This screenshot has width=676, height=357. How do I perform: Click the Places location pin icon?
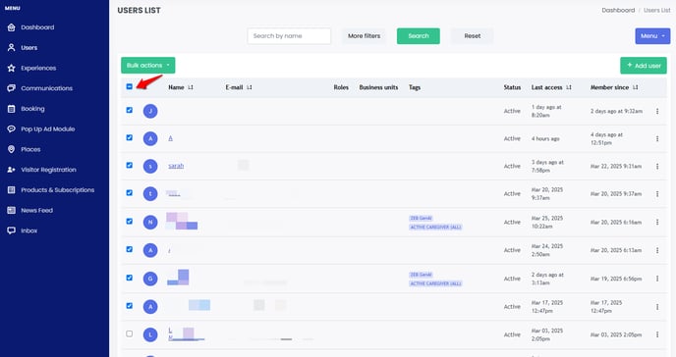(x=11, y=149)
